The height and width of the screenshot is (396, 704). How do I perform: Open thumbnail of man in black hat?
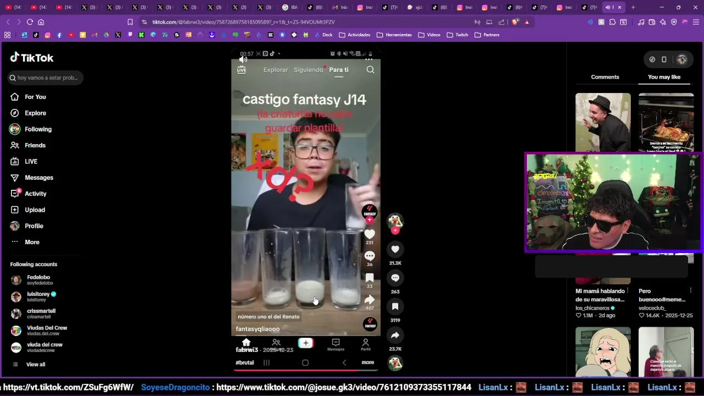(x=603, y=122)
